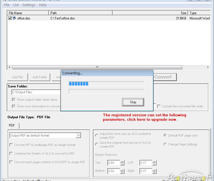Click the Save Folder path input field
Image resolution: width=214 pixels, height=181 pixels.
tap(36, 92)
